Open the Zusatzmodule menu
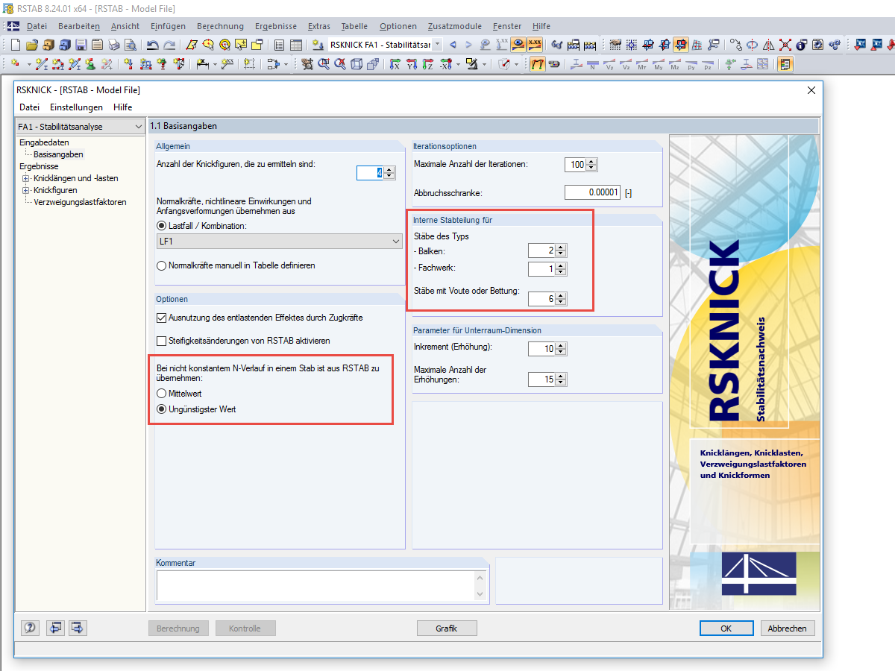The width and height of the screenshot is (895, 671). tap(455, 26)
